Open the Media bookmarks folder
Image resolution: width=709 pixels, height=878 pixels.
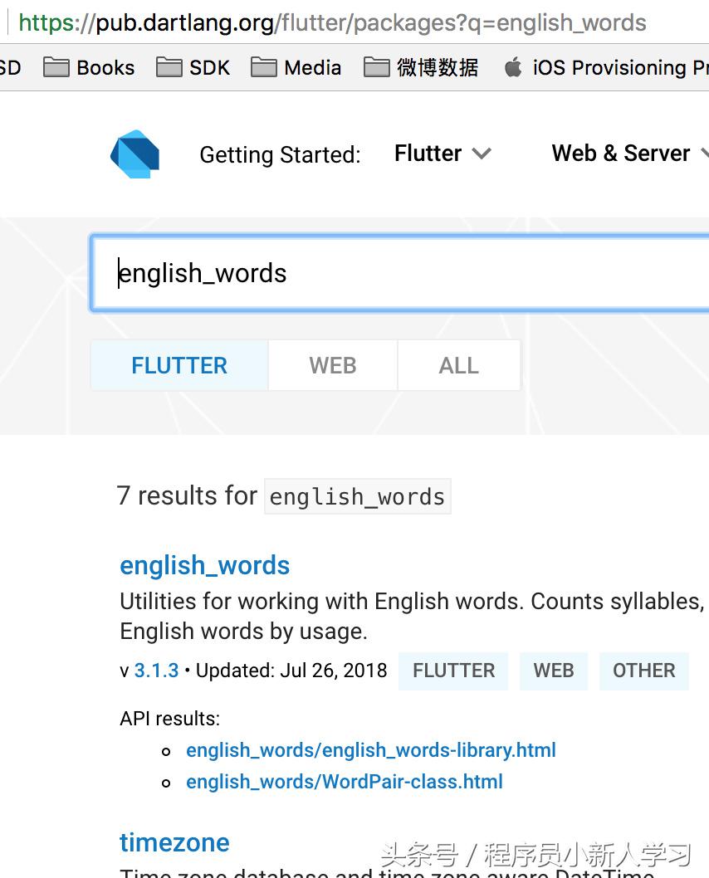[x=296, y=67]
